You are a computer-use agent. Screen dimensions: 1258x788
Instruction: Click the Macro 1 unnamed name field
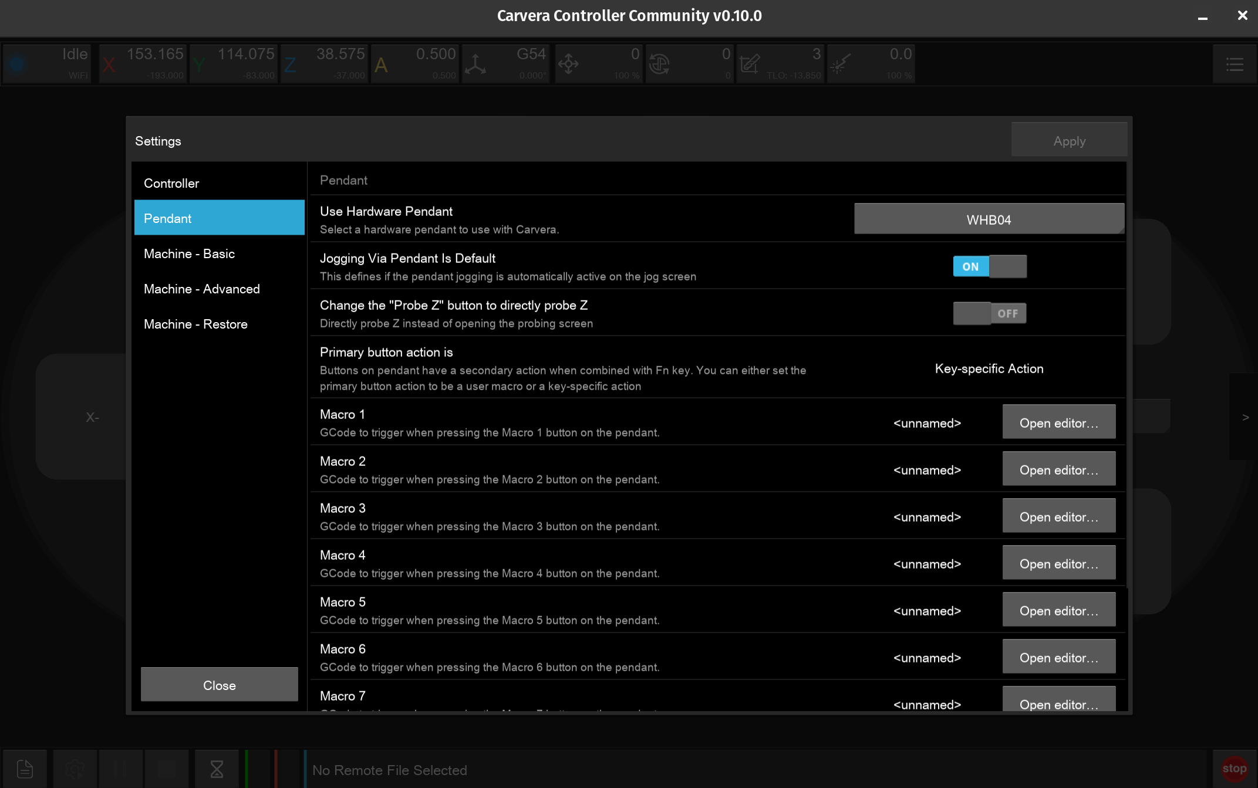(x=927, y=423)
